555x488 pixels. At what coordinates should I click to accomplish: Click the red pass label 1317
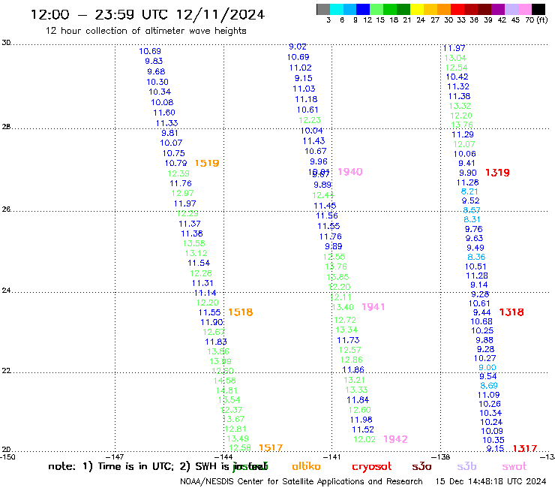point(525,449)
